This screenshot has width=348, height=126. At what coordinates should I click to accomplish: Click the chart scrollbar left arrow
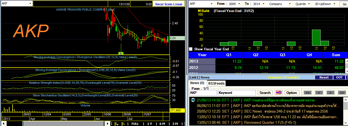coord(4,123)
